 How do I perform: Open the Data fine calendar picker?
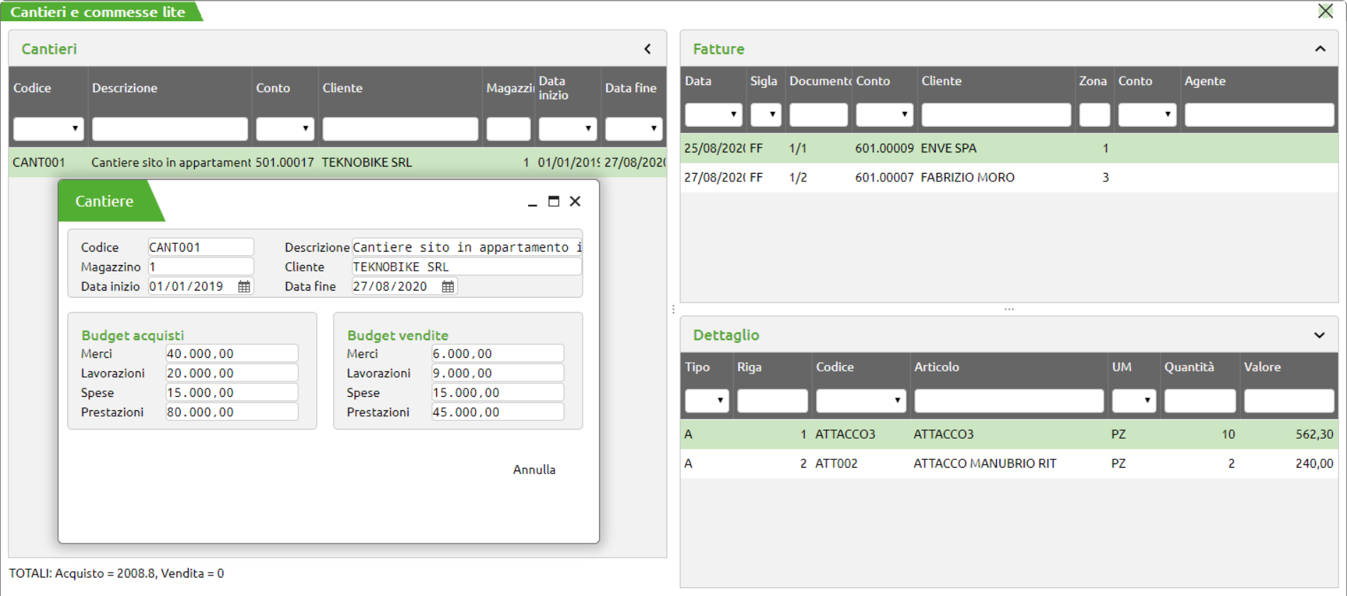click(x=448, y=286)
